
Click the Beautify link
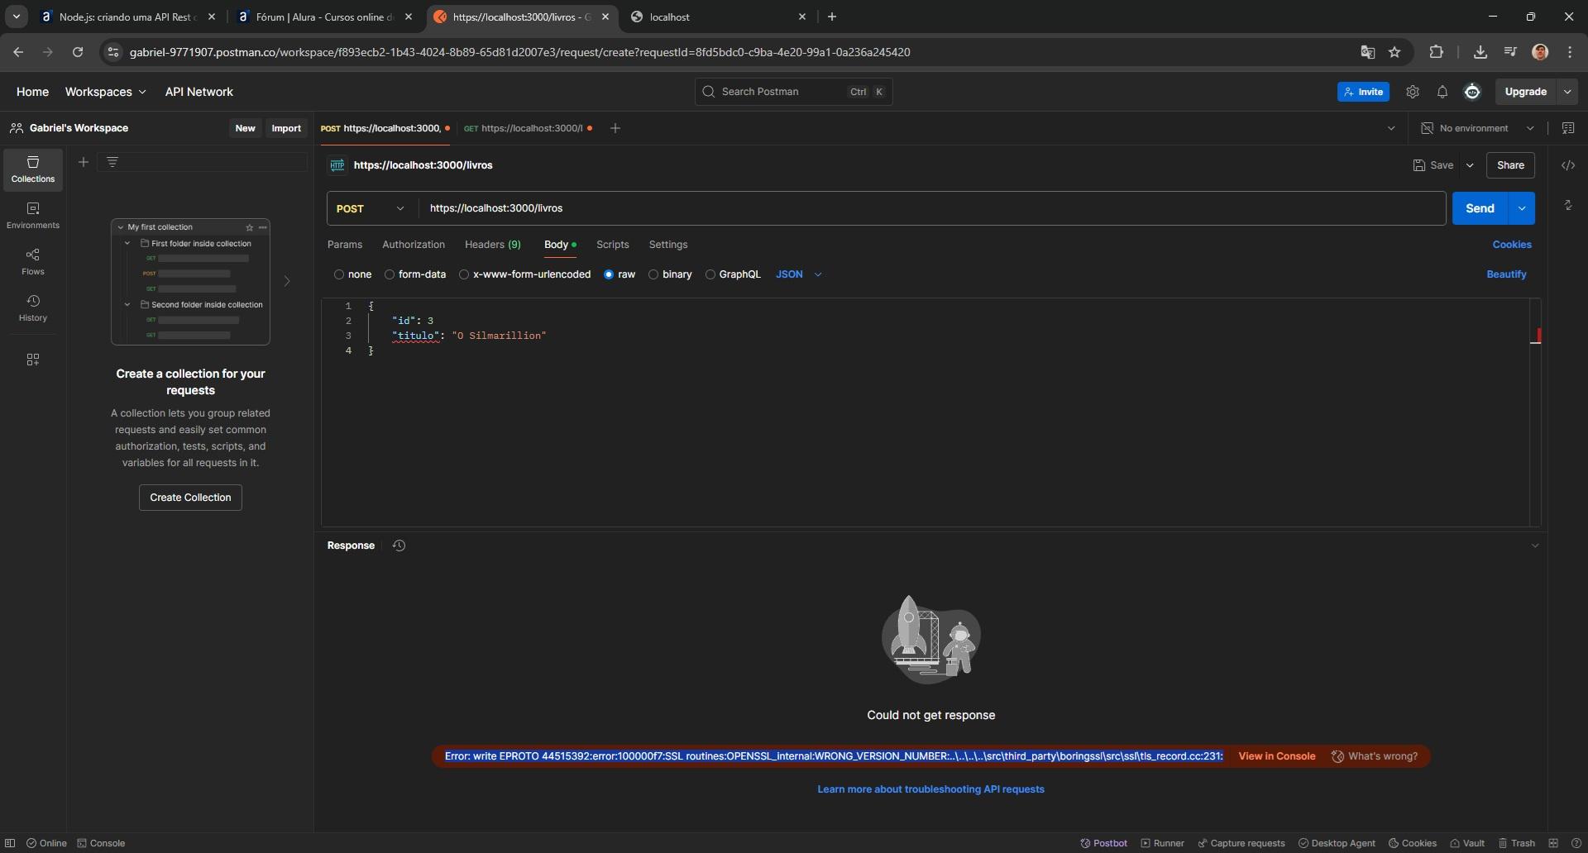click(1506, 274)
